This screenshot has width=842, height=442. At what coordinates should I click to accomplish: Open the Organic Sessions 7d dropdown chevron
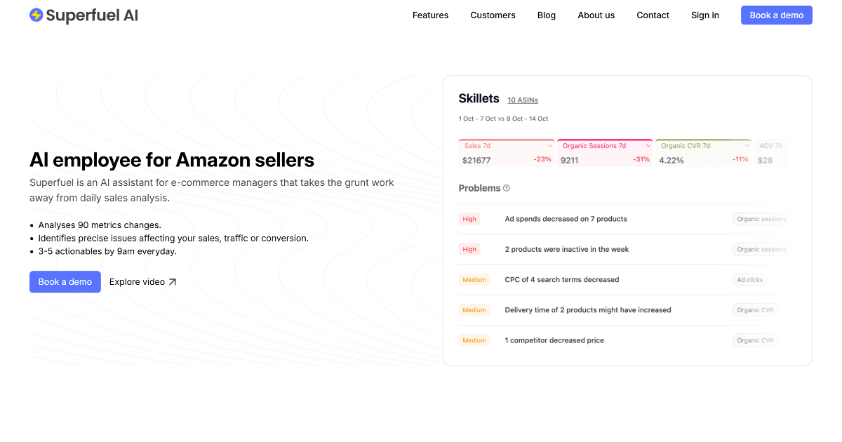pos(648,146)
